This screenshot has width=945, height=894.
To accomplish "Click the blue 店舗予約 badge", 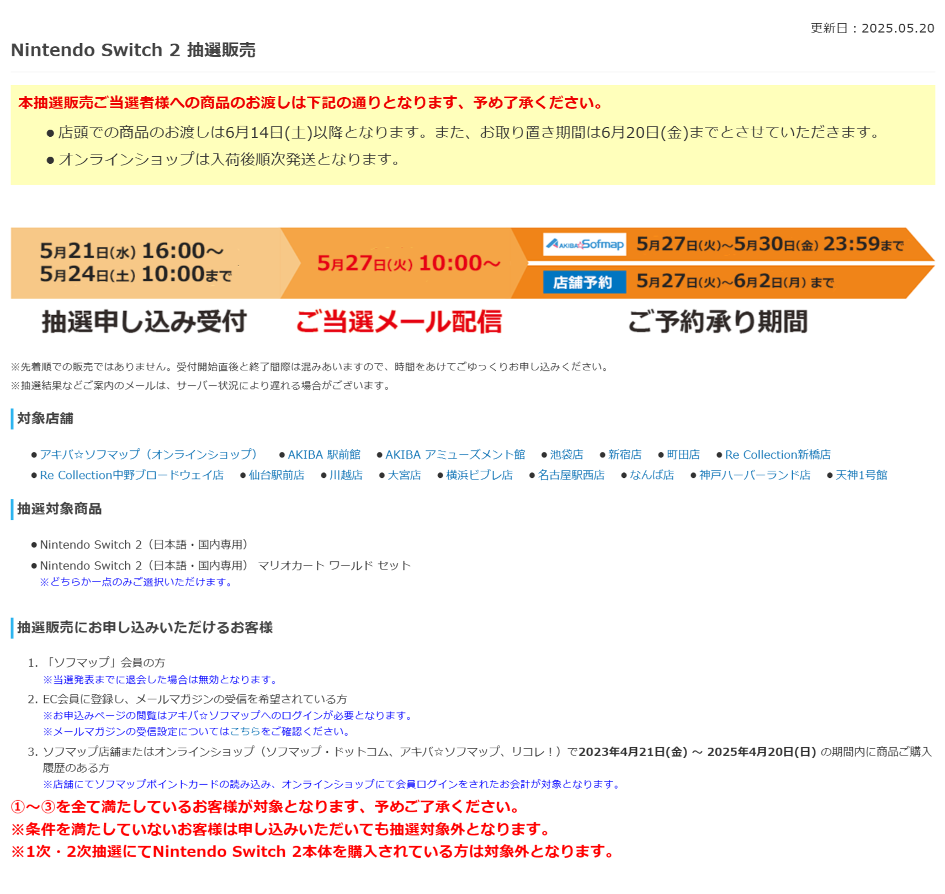I will [x=585, y=282].
